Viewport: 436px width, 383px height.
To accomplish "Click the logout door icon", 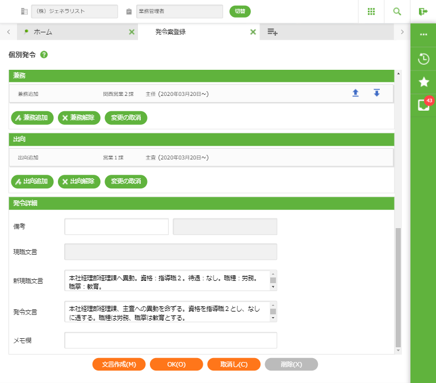I will 423,11.
